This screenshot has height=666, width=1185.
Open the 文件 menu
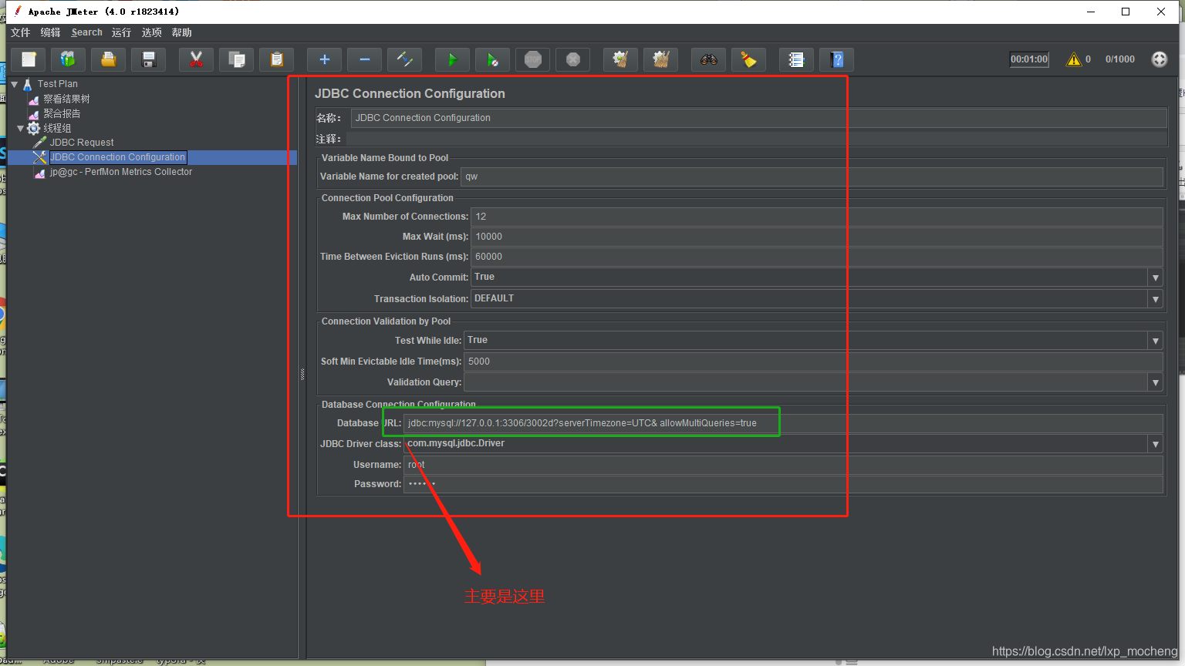point(21,32)
